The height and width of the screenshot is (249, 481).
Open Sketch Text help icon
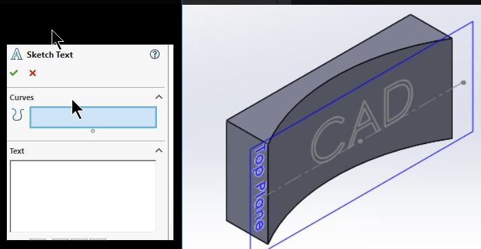155,54
